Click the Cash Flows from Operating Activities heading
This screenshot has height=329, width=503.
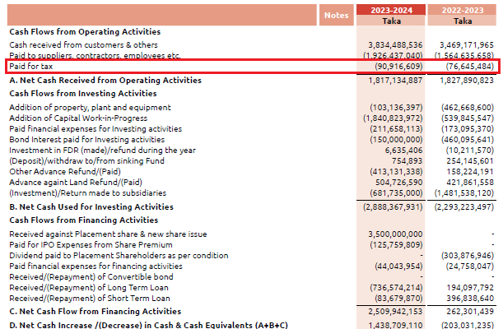click(x=85, y=31)
